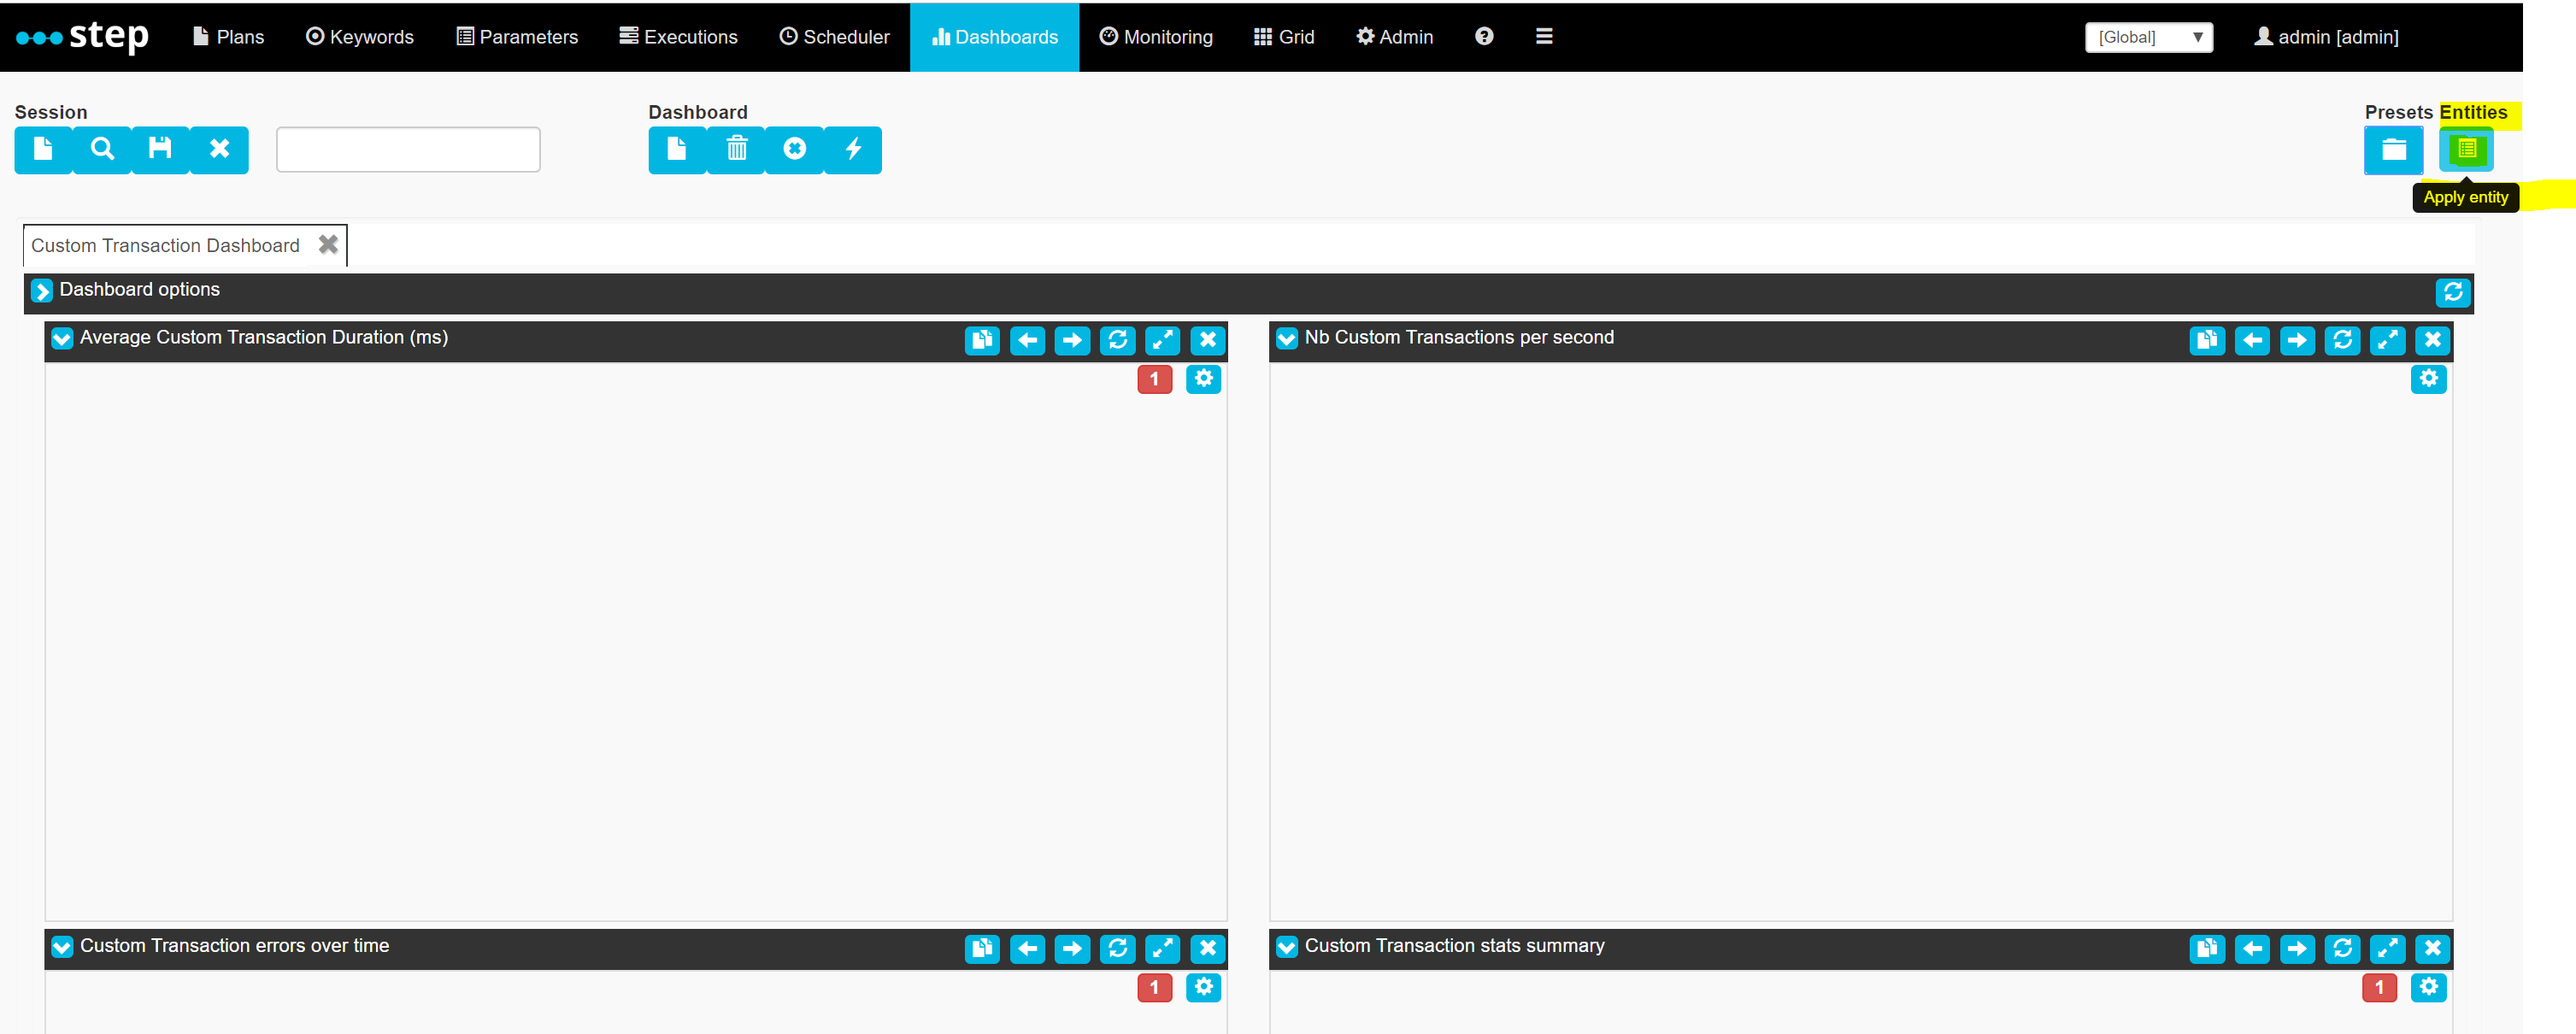Refresh all via Dashboard options refresh icon

[2453, 292]
